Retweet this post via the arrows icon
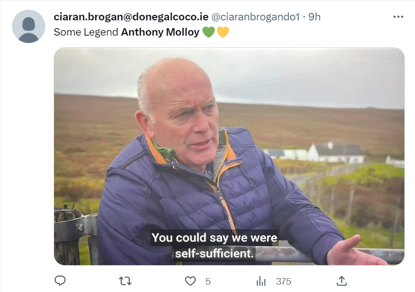Viewport: 415px width, 292px height. click(125, 281)
